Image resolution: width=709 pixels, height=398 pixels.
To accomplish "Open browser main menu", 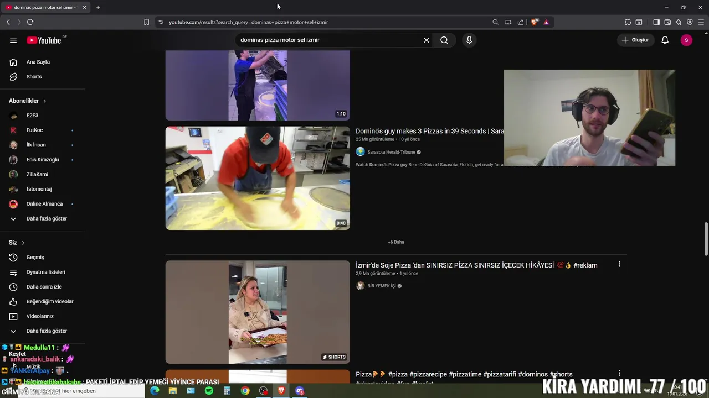I will 701,22.
